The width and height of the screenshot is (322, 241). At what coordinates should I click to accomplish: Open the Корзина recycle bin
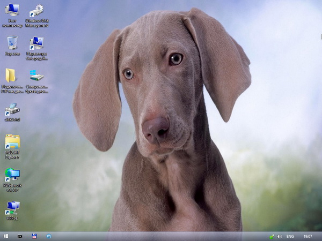click(12, 43)
